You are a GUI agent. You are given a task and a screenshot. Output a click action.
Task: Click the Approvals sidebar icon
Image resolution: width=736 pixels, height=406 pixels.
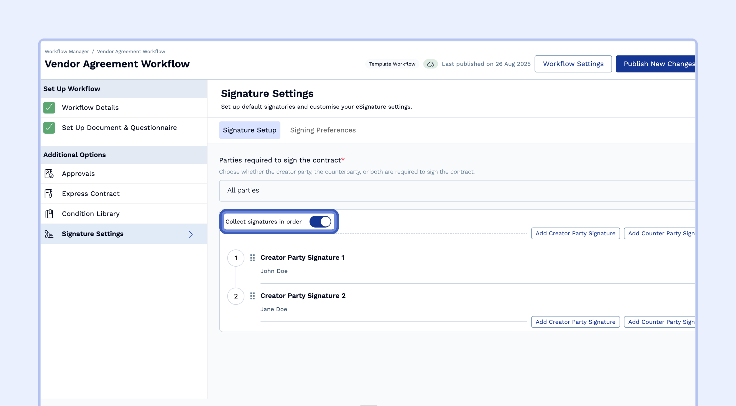tap(49, 174)
